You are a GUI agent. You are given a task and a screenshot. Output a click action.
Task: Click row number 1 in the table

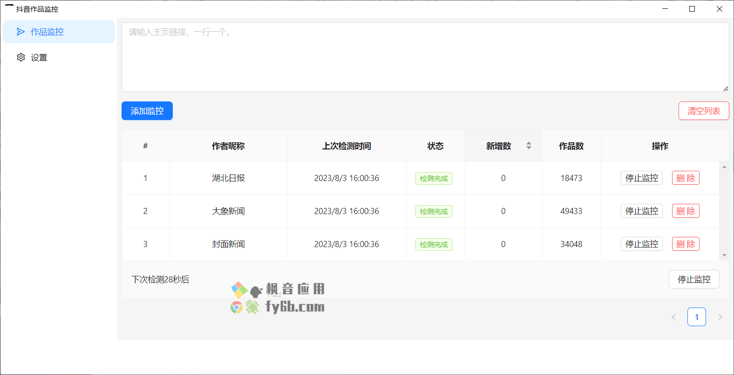(x=145, y=178)
